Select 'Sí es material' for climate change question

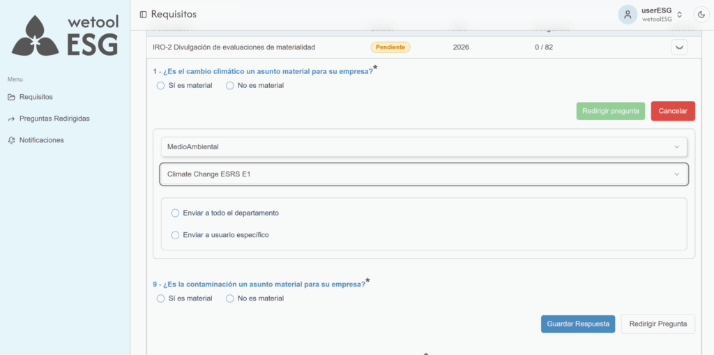tap(161, 86)
